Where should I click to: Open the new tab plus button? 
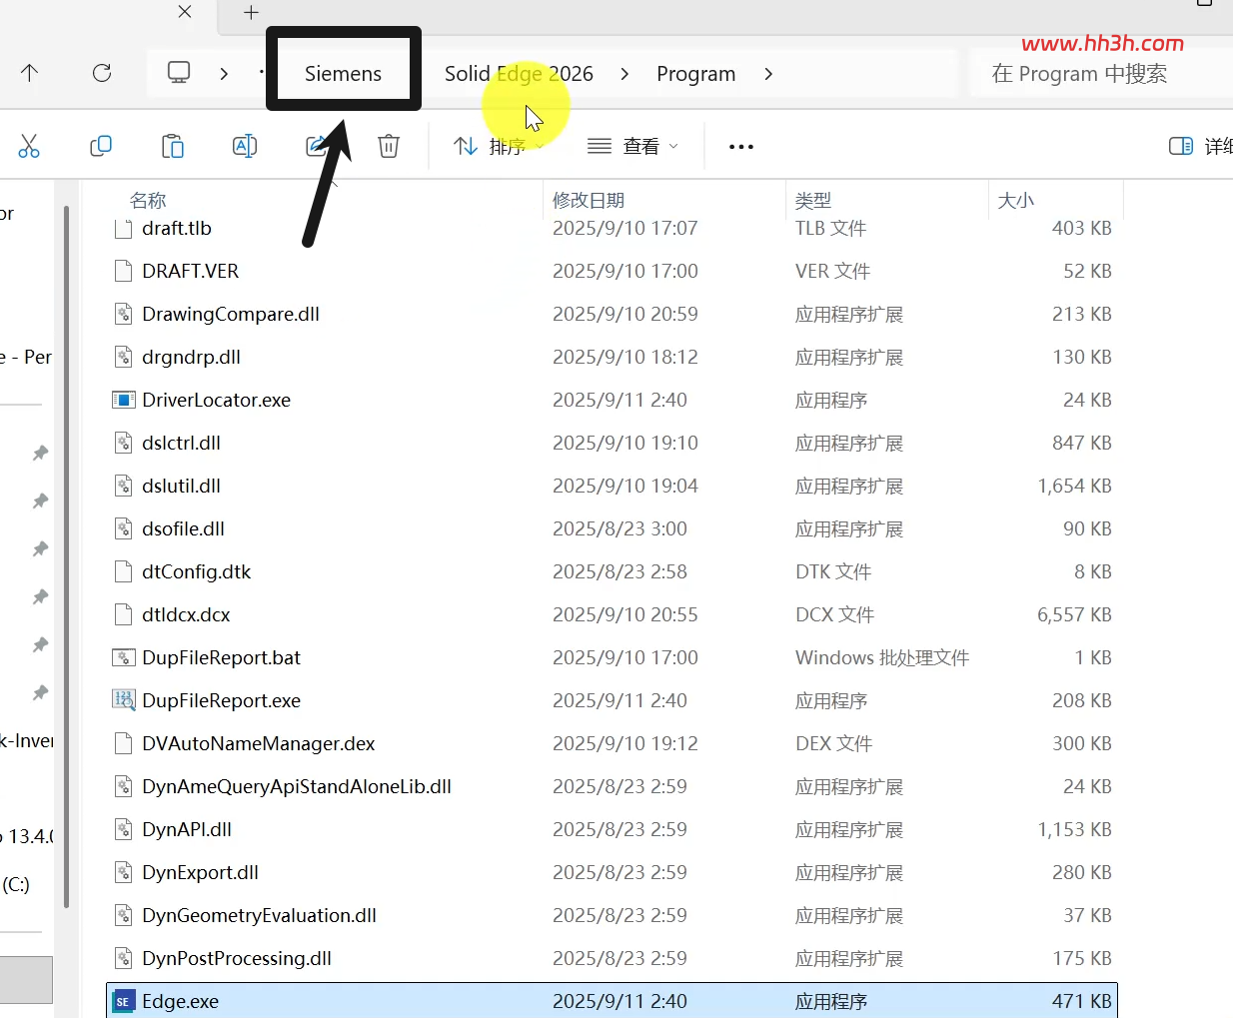pyautogui.click(x=251, y=12)
